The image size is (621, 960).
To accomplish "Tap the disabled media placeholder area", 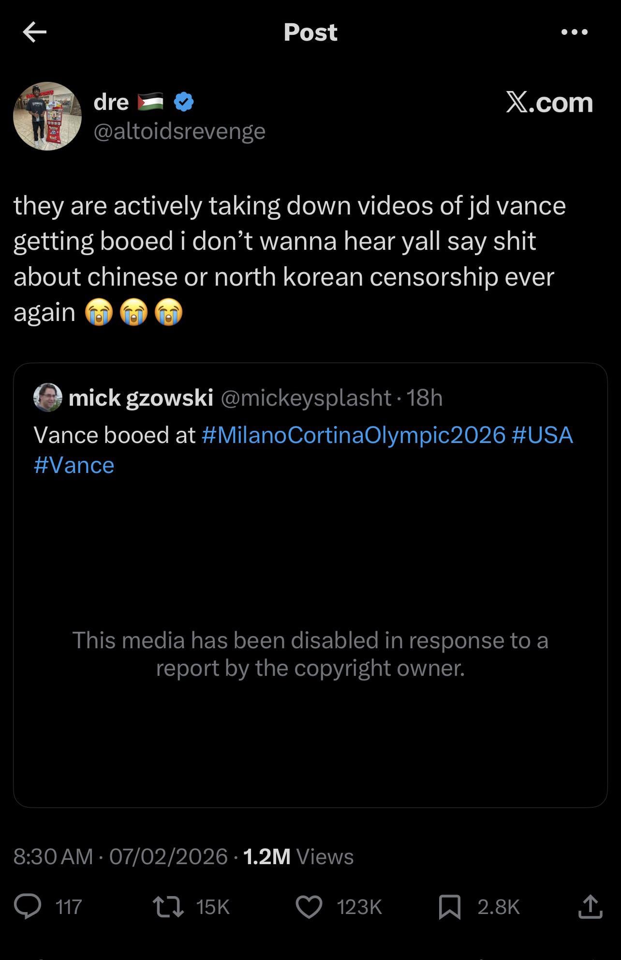I will click(310, 654).
